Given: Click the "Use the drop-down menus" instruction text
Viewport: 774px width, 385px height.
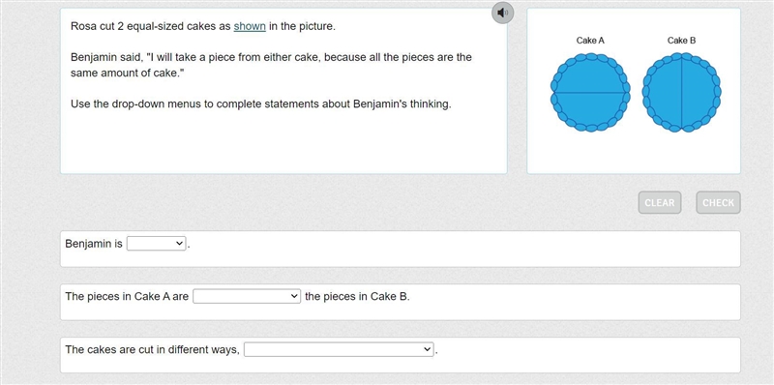Looking at the screenshot, I should 260,104.
